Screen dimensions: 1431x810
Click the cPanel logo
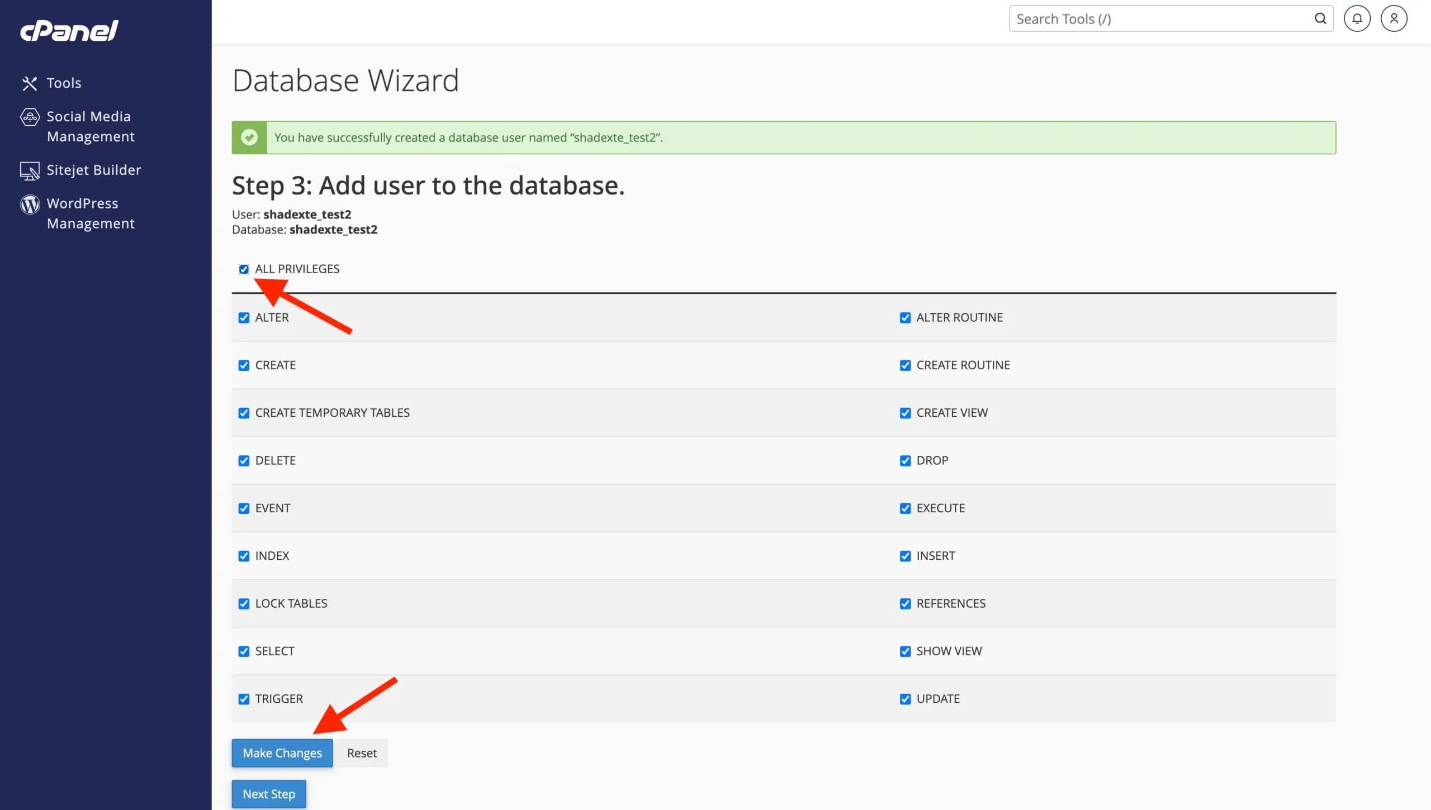[x=69, y=31]
